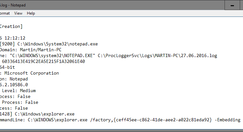Open the partially visible Format menu

pyautogui.click(x=5, y=13)
